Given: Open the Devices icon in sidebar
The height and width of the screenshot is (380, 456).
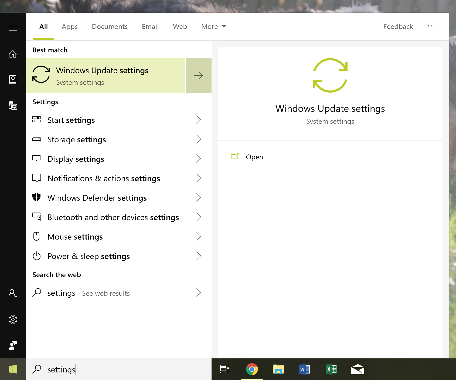Looking at the screenshot, I should pyautogui.click(x=13, y=106).
